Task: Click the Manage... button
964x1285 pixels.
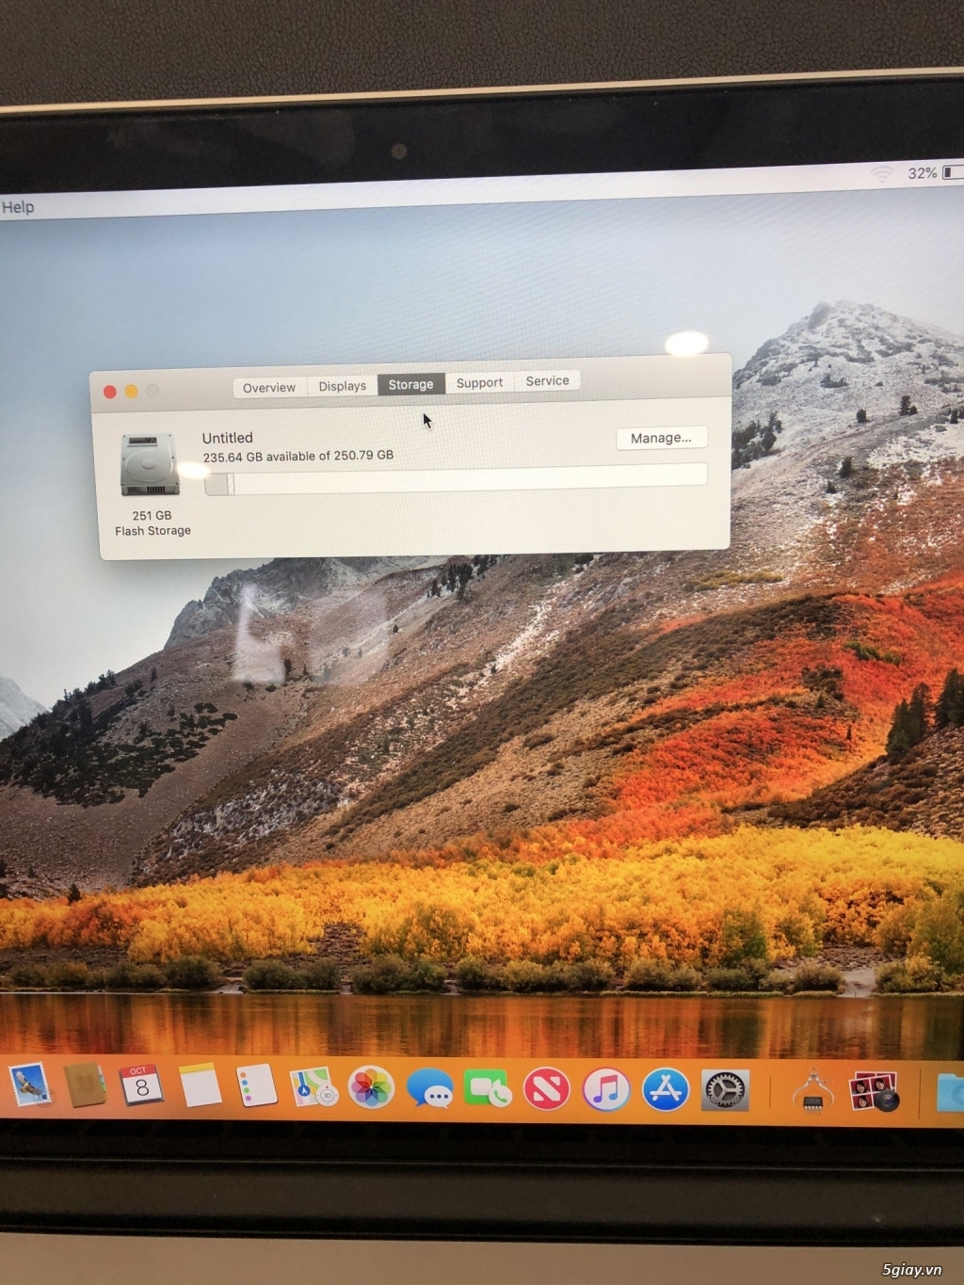Action: coord(661,438)
